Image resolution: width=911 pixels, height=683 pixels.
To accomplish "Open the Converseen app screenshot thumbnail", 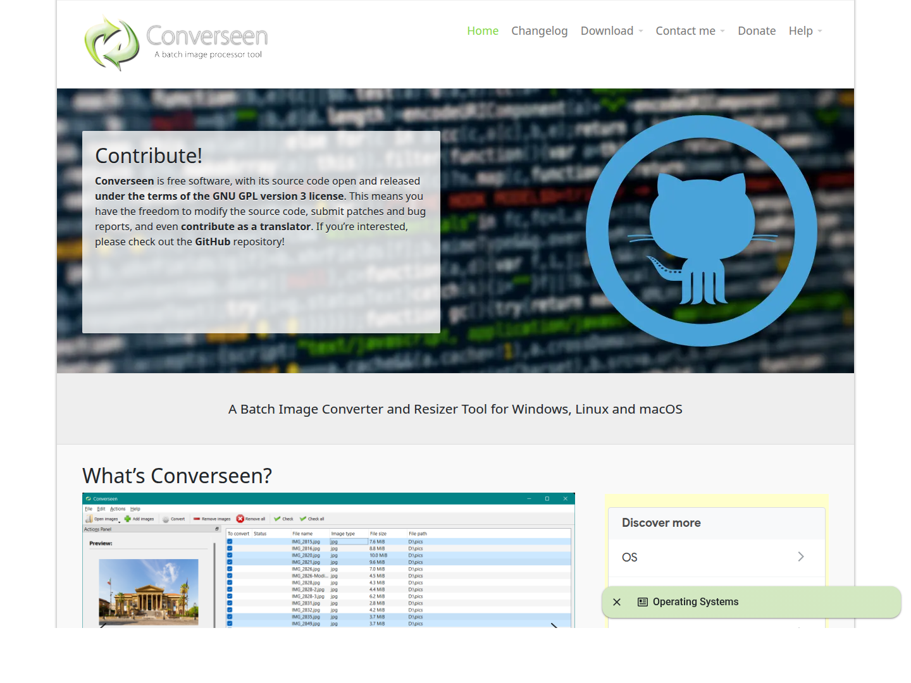I will tap(328, 560).
